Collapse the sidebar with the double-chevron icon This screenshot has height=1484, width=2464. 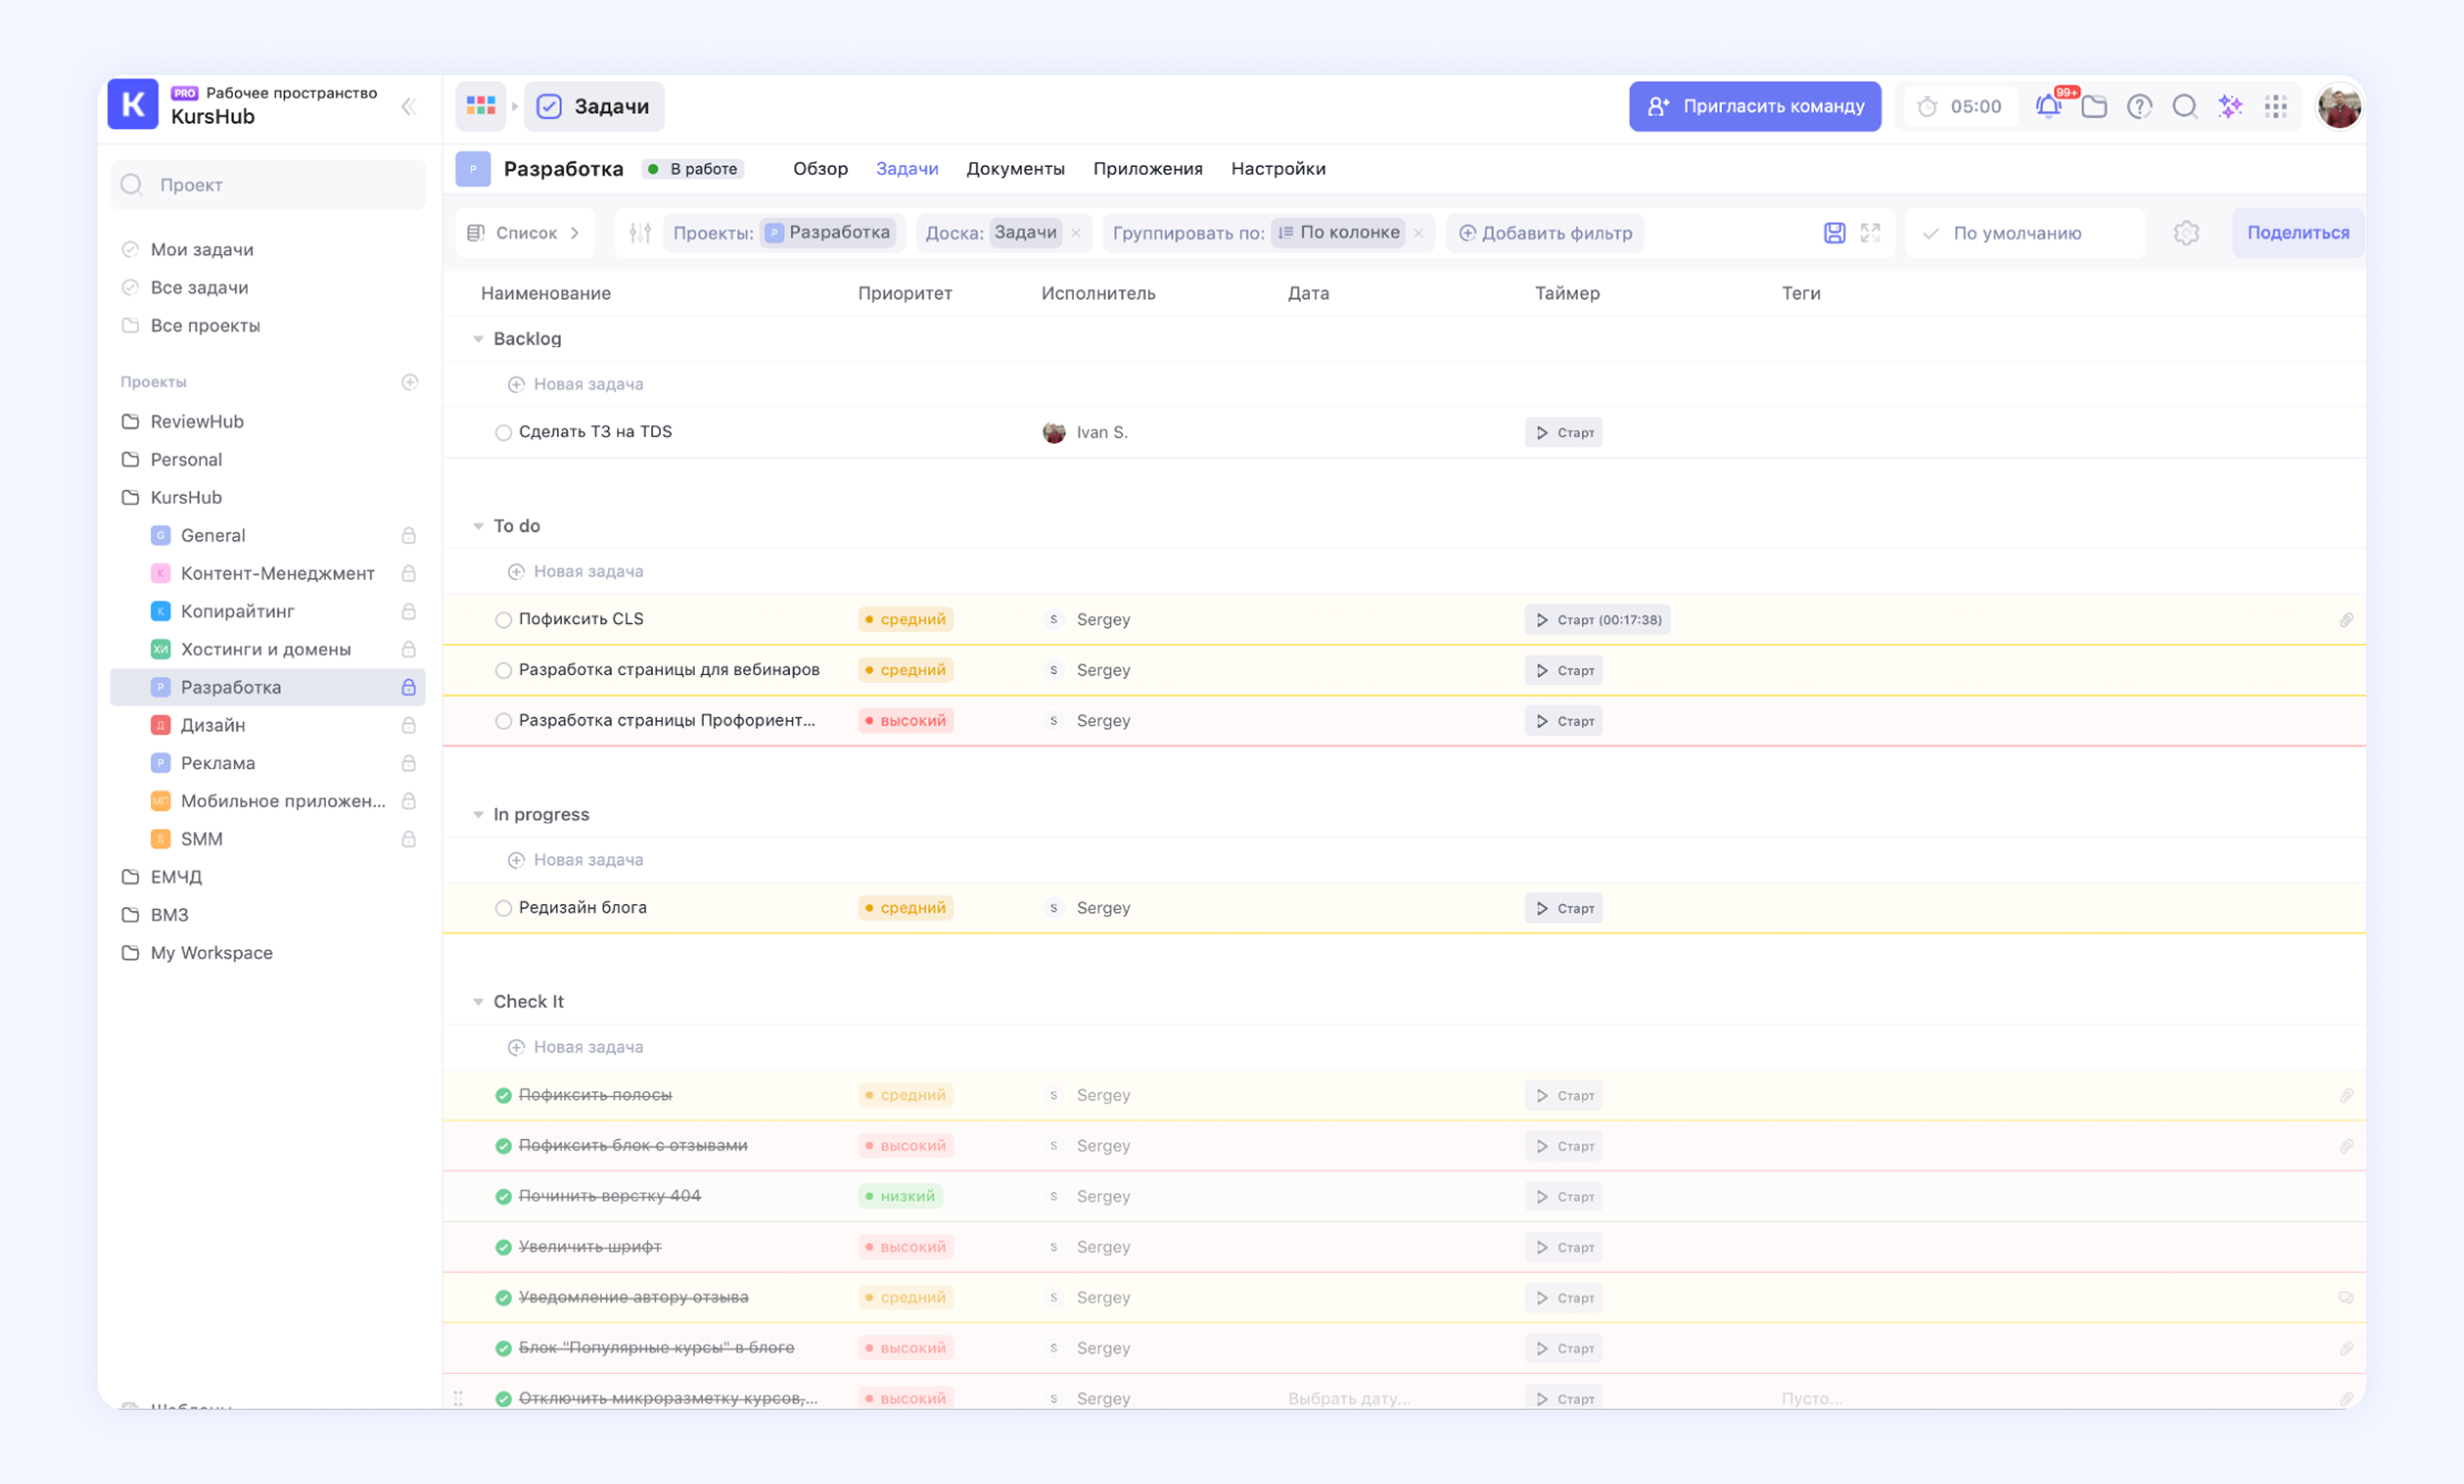click(x=408, y=106)
